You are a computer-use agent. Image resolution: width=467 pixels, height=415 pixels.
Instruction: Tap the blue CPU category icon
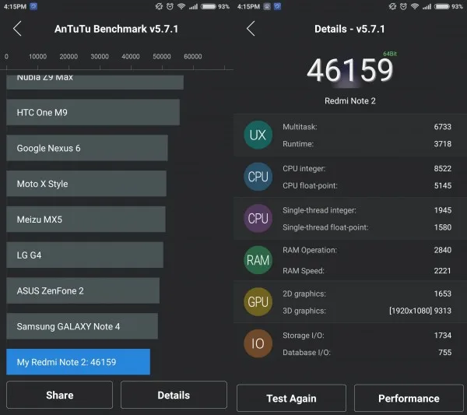coord(258,177)
